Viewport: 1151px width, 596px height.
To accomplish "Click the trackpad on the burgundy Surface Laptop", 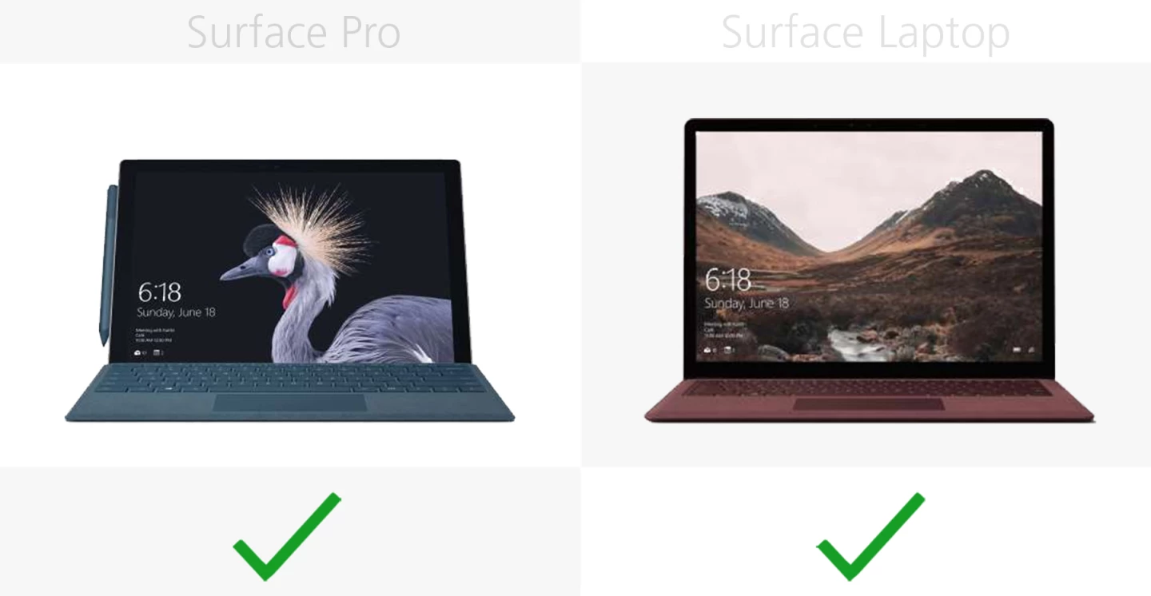I will pos(868,404).
